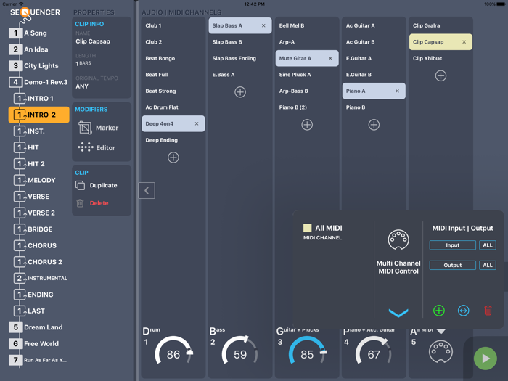
Task: Adjust the Bass volume knob at 59
Action: (x=240, y=351)
